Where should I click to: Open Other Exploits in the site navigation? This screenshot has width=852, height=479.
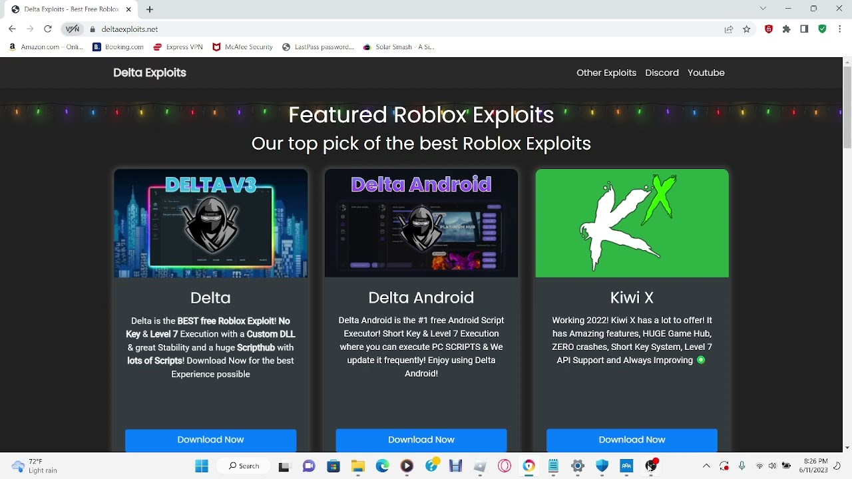(x=606, y=73)
